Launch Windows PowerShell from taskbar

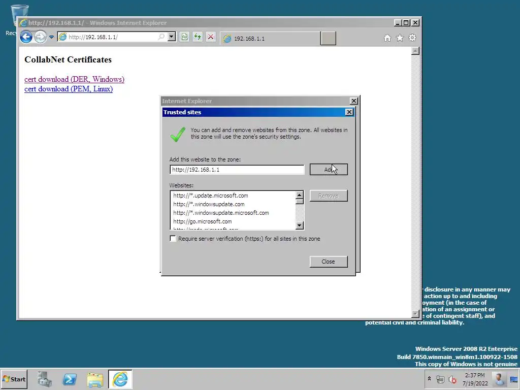[70, 379]
